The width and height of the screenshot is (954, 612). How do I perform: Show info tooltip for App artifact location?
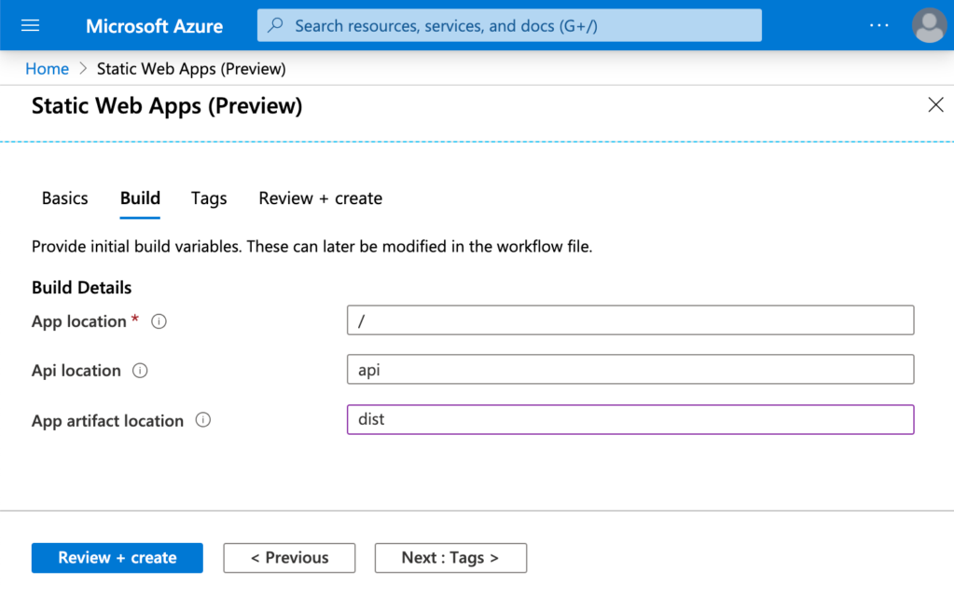(203, 420)
